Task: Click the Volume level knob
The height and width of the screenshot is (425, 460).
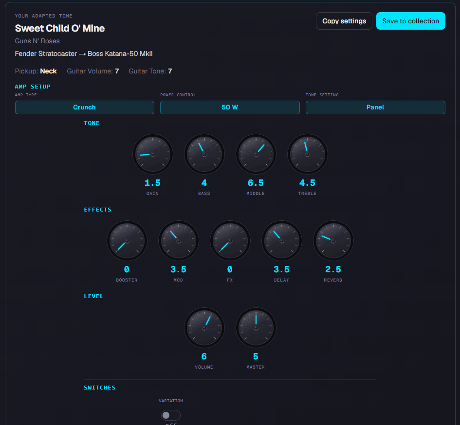Action: (x=204, y=328)
